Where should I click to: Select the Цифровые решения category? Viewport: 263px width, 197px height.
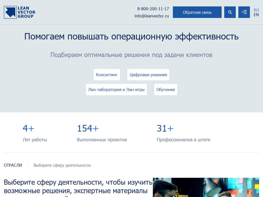coord(148,75)
